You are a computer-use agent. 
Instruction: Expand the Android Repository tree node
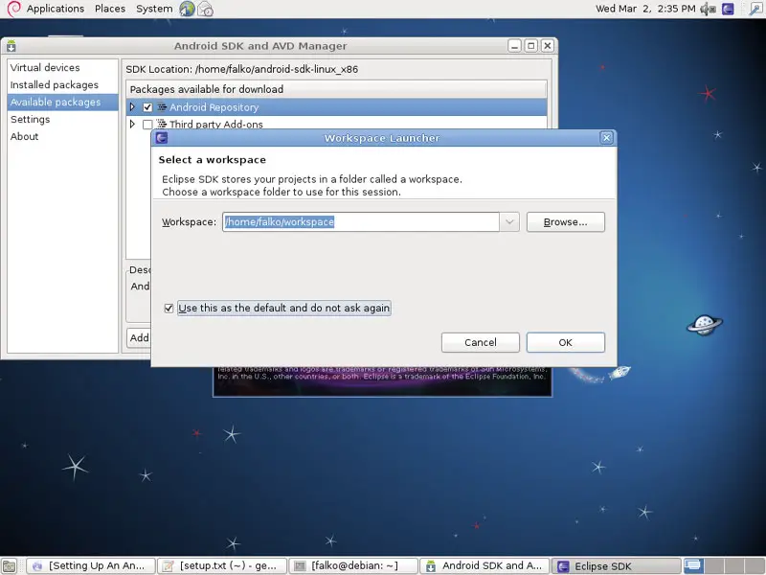(x=132, y=107)
